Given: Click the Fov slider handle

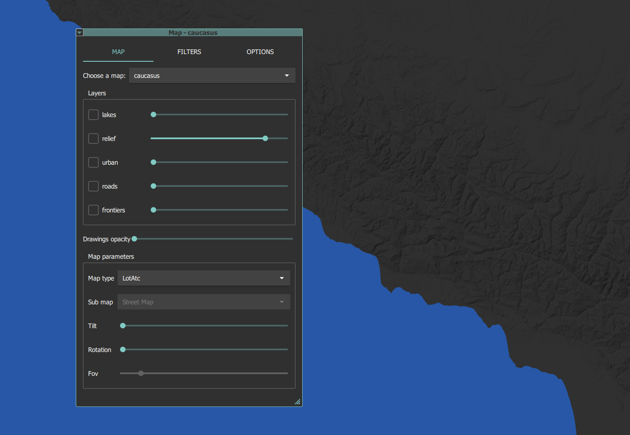Looking at the screenshot, I should 141,373.
